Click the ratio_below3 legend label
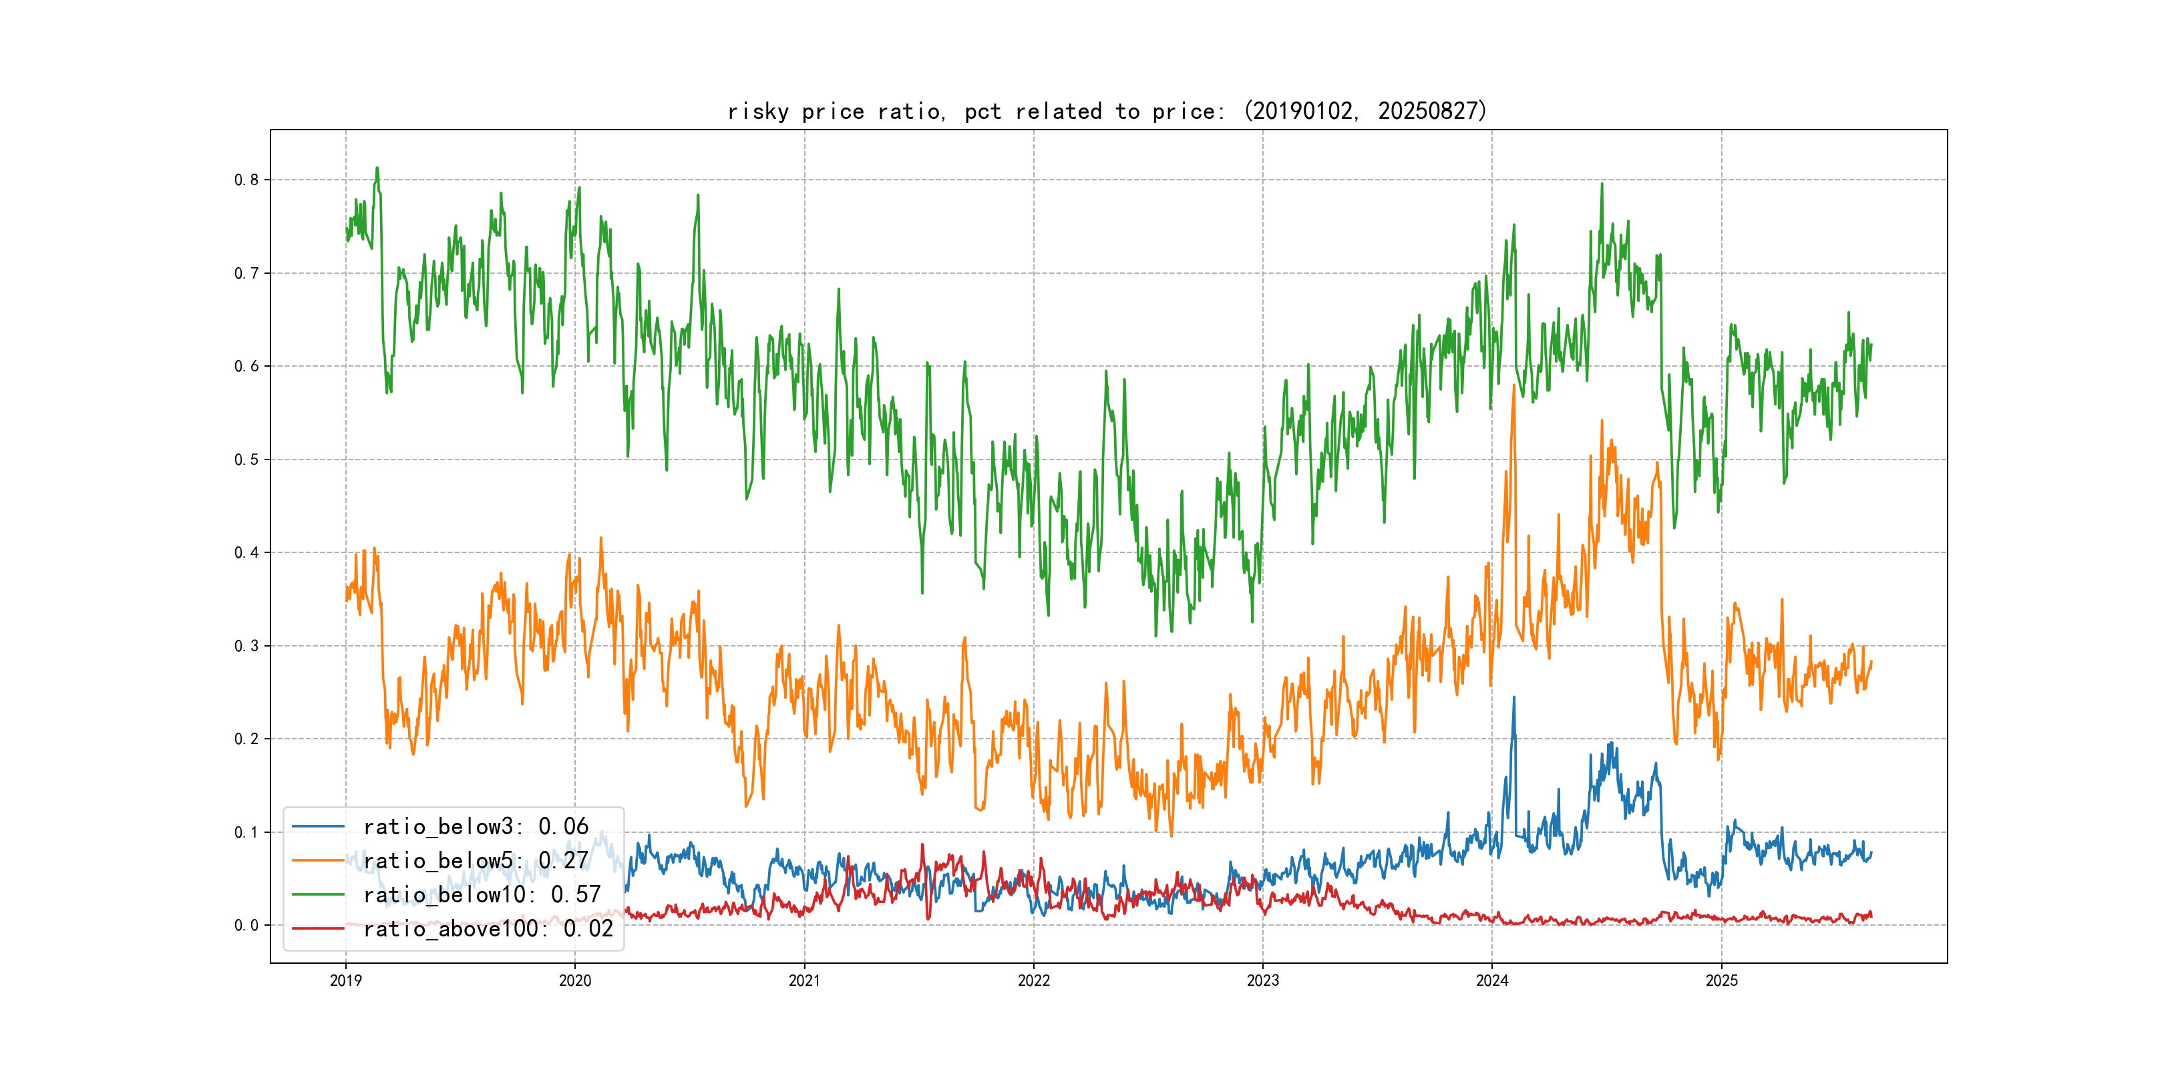Image resolution: width=2164 pixels, height=1082 pixels. tap(476, 827)
